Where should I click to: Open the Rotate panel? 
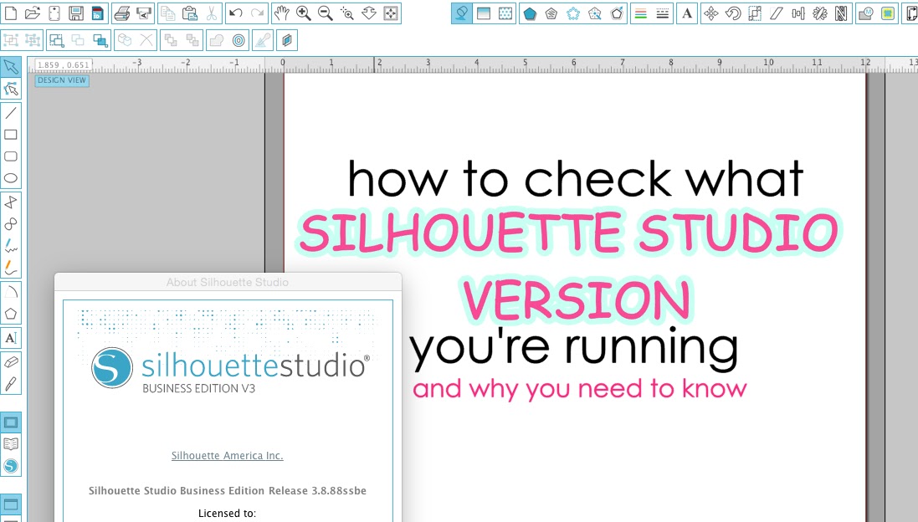[732, 13]
